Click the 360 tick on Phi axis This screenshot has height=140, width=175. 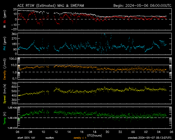[x=14, y=34]
